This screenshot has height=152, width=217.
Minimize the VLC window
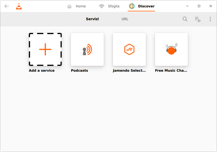point(188,6)
